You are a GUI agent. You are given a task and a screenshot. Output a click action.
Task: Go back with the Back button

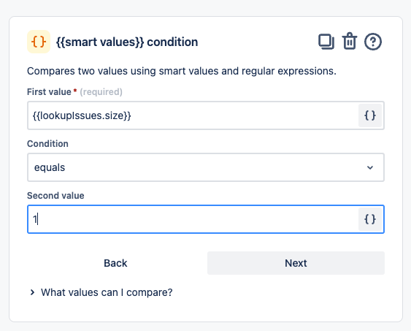(115, 263)
